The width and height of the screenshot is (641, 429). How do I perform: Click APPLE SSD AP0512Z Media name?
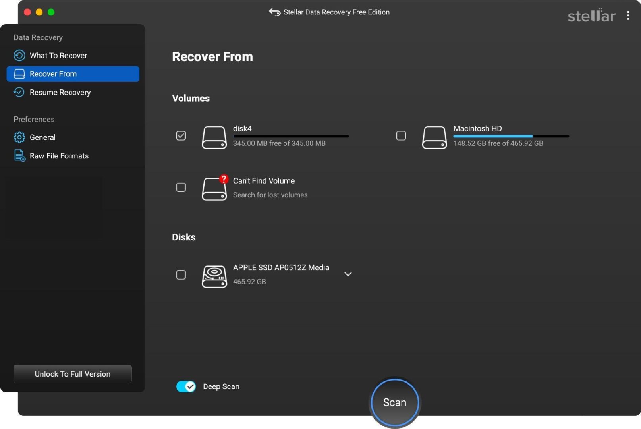coord(281,267)
